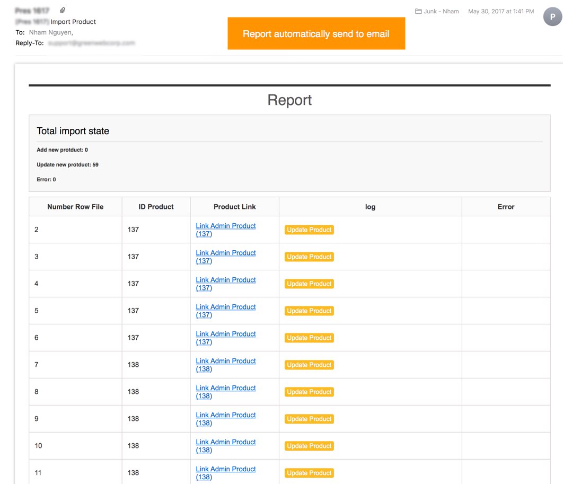Screen dimensions: 563x484
Task: Click the "Total import state" heading
Action: tap(73, 131)
